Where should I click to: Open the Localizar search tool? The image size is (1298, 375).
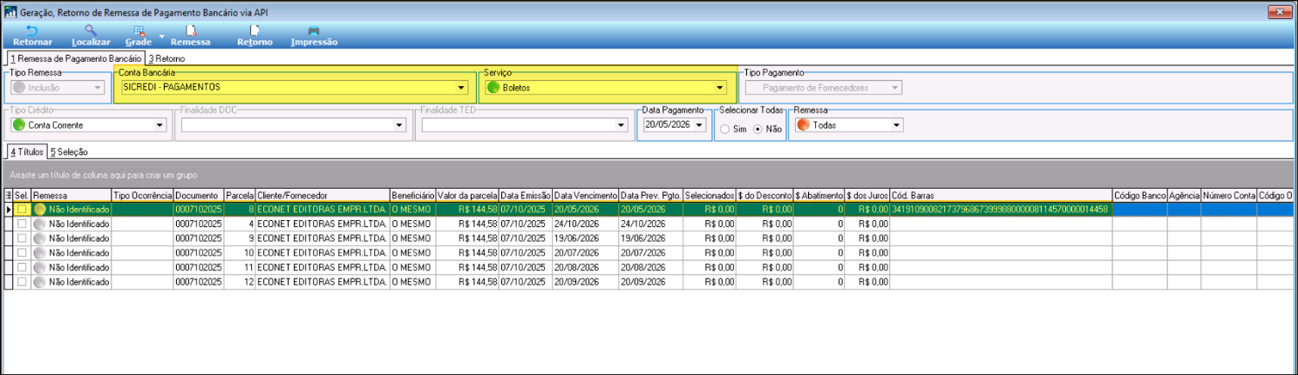91,36
